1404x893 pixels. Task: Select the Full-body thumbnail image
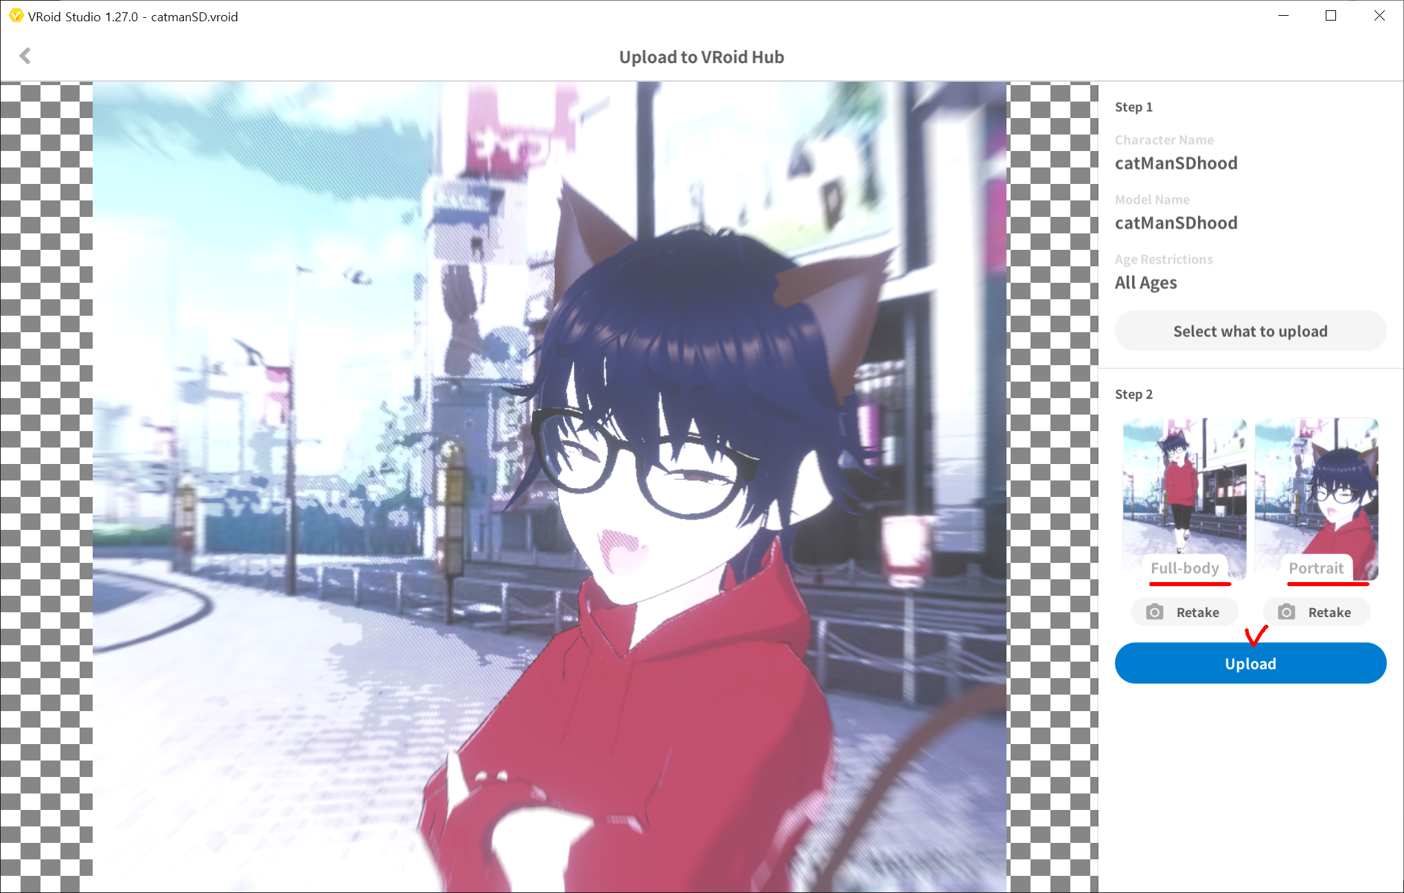pos(1184,487)
